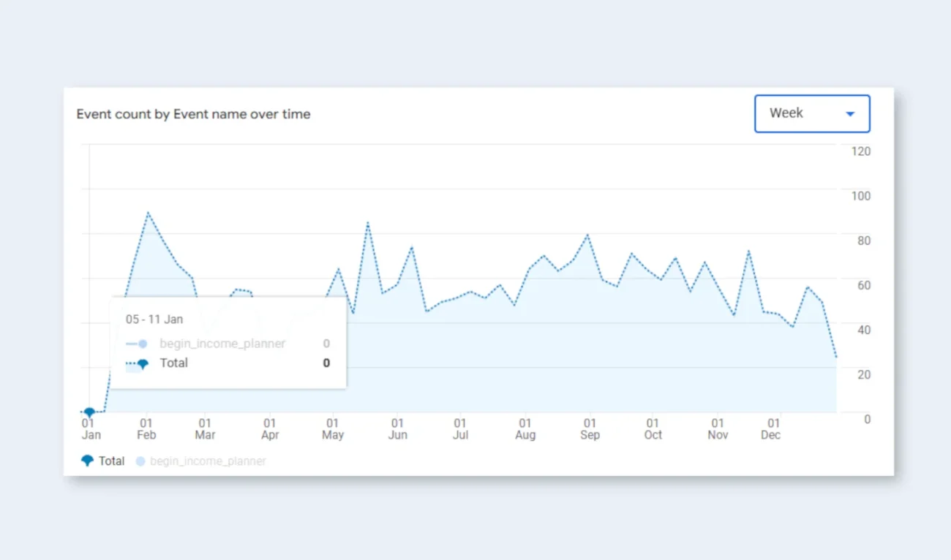
Task: Click the 100 y-axis value
Action: [x=861, y=196]
